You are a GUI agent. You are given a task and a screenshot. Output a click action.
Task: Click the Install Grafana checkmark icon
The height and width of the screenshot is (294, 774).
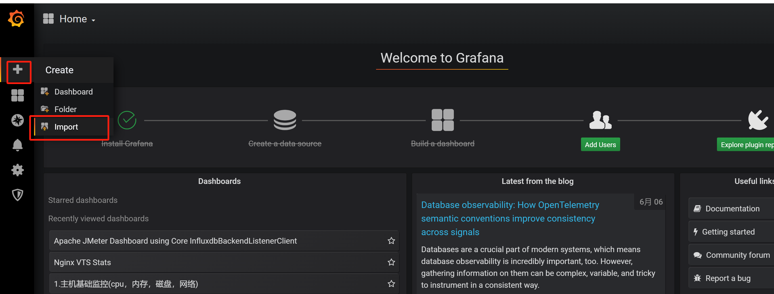(x=127, y=120)
